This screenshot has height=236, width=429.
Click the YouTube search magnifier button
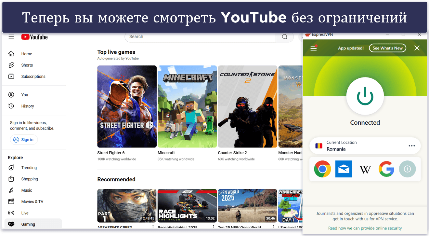(285, 37)
